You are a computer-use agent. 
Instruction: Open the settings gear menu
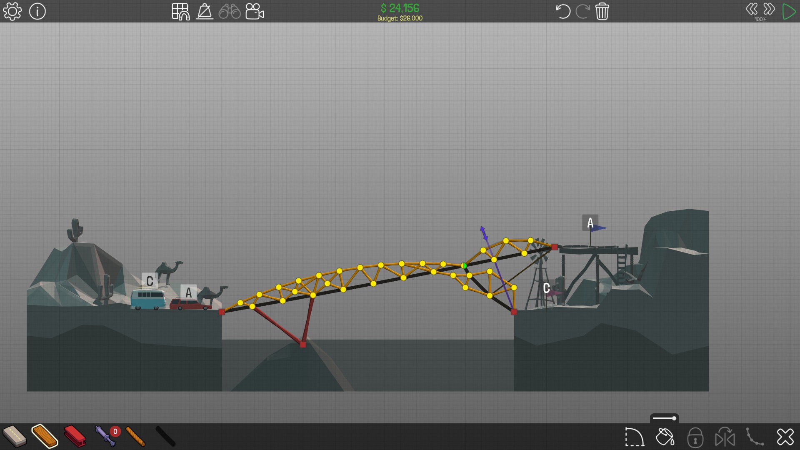(12, 11)
